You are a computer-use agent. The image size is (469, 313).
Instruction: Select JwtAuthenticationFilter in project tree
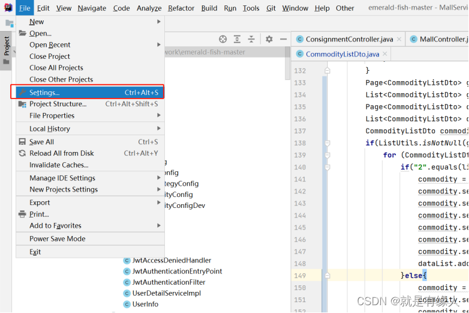point(169,282)
